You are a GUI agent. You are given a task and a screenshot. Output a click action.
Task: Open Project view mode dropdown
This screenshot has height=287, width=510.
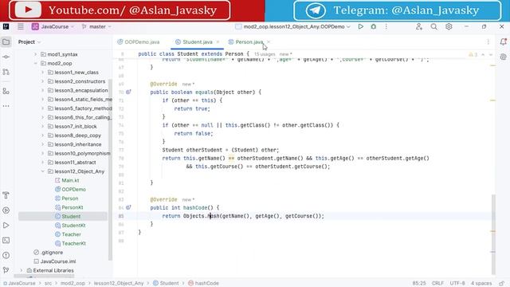pyautogui.click(x=29, y=41)
